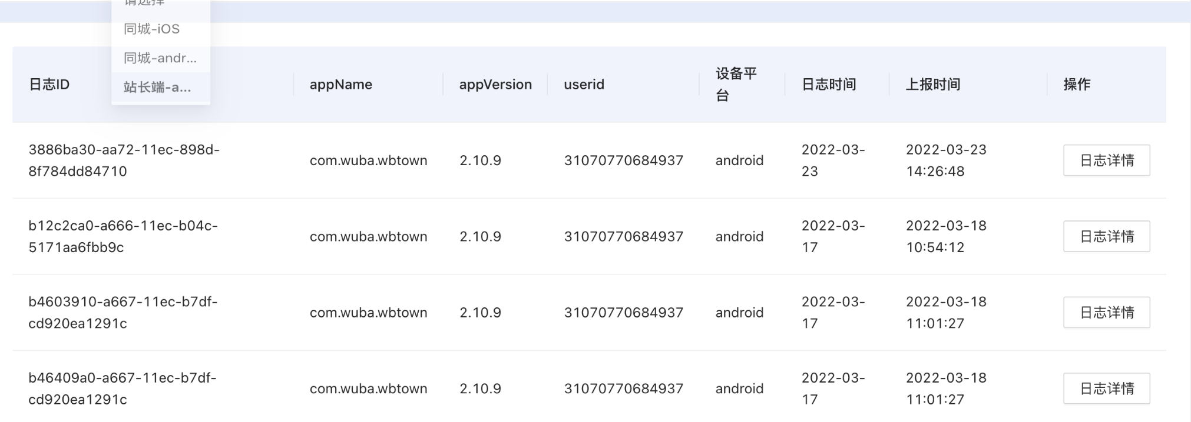Screen dimensions: 1191x422
Task: Select log date 2022-03-17 in the b46409a0 row
Action: click(x=833, y=388)
